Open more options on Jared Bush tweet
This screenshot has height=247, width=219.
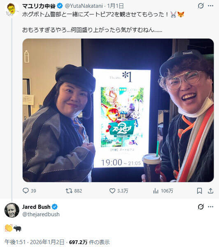point(211,207)
